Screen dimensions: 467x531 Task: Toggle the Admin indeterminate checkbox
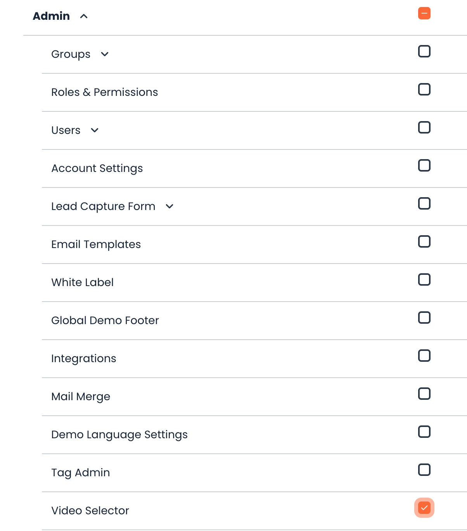pyautogui.click(x=424, y=14)
